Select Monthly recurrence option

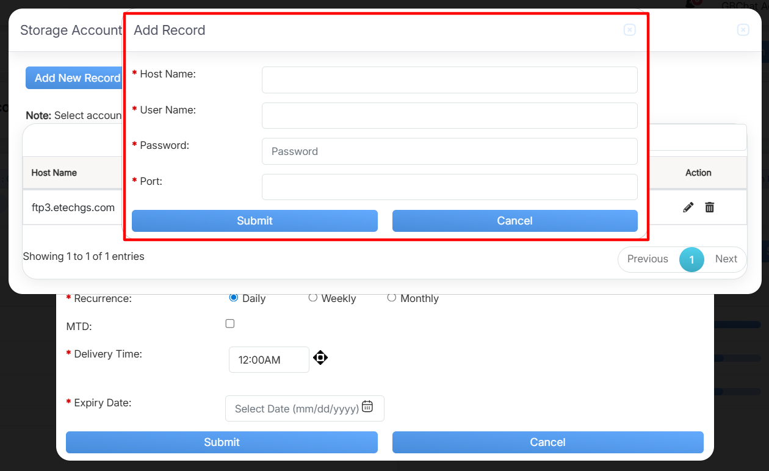coord(391,298)
